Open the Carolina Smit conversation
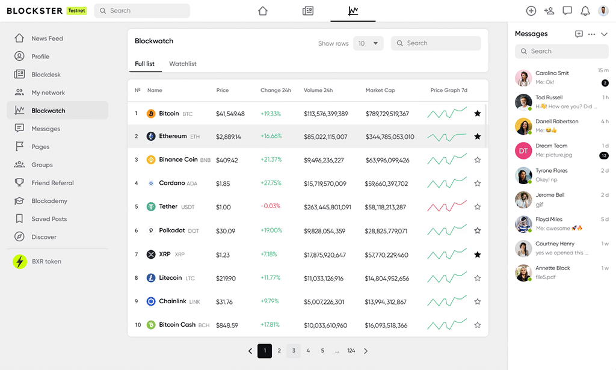The image size is (616, 370). (x=562, y=78)
